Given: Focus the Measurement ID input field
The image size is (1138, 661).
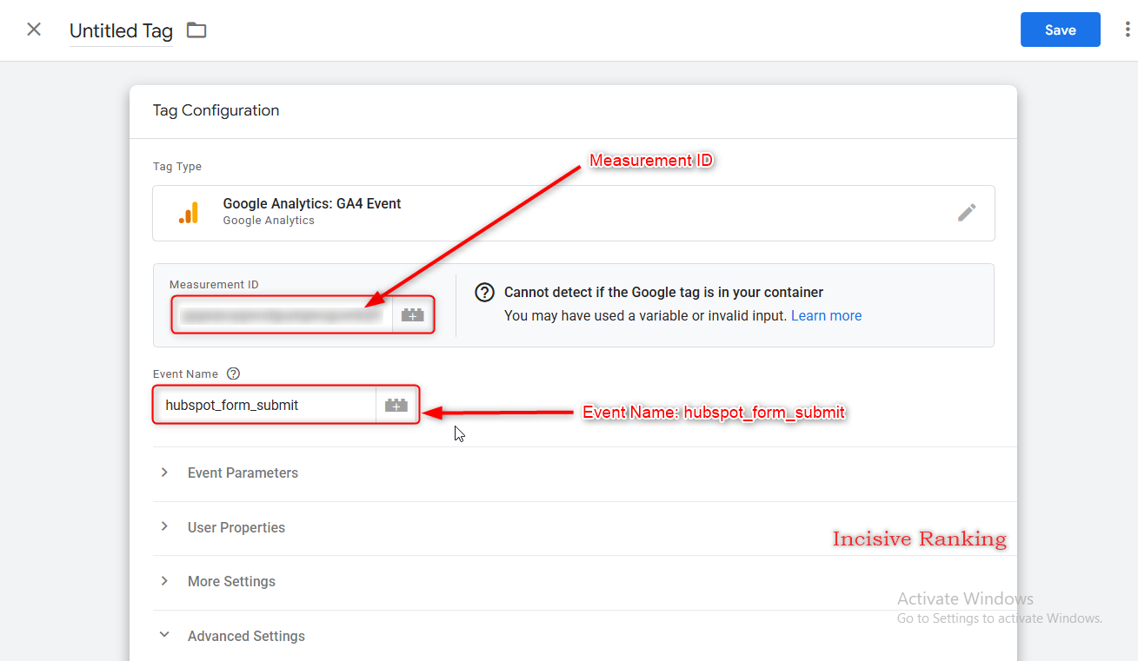Looking at the screenshot, I should point(282,315).
